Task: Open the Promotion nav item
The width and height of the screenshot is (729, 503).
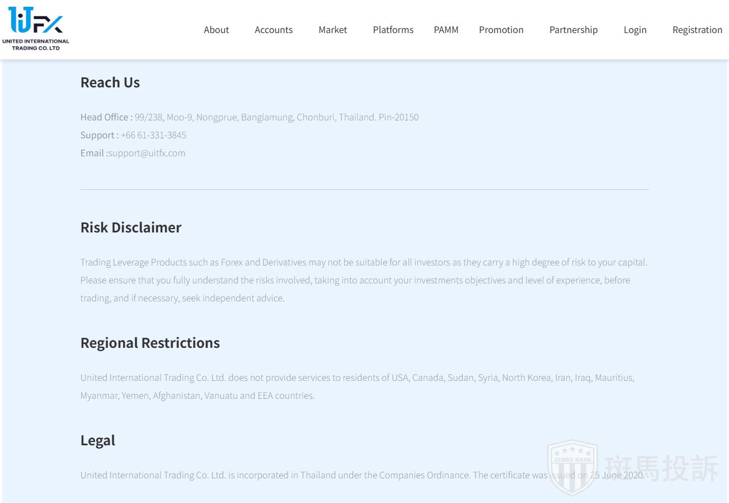Action: pyautogui.click(x=501, y=30)
